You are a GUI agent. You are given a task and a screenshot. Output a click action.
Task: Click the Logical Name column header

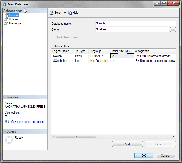tap(62, 51)
